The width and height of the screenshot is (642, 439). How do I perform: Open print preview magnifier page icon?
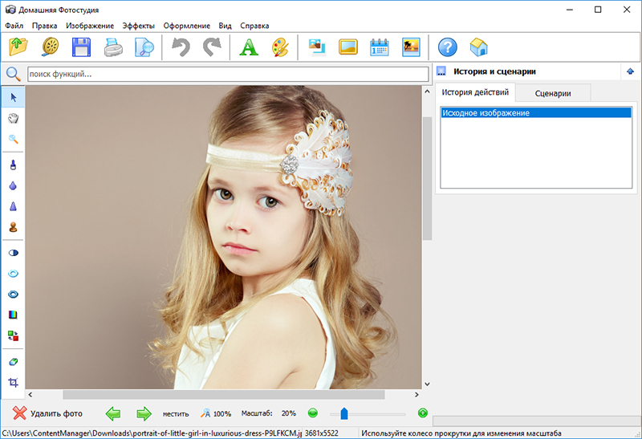144,47
